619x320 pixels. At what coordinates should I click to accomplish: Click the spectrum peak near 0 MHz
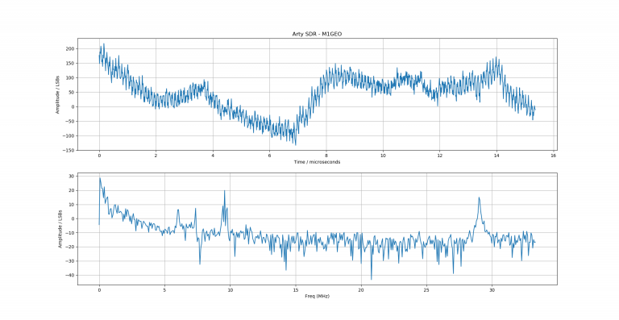click(x=100, y=178)
